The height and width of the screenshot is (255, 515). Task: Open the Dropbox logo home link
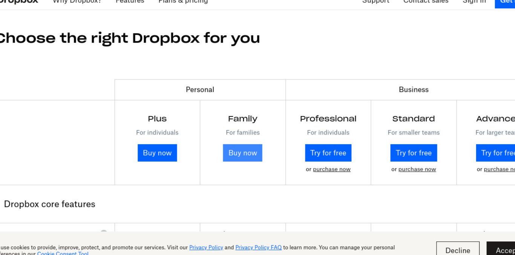pyautogui.click(x=18, y=2)
